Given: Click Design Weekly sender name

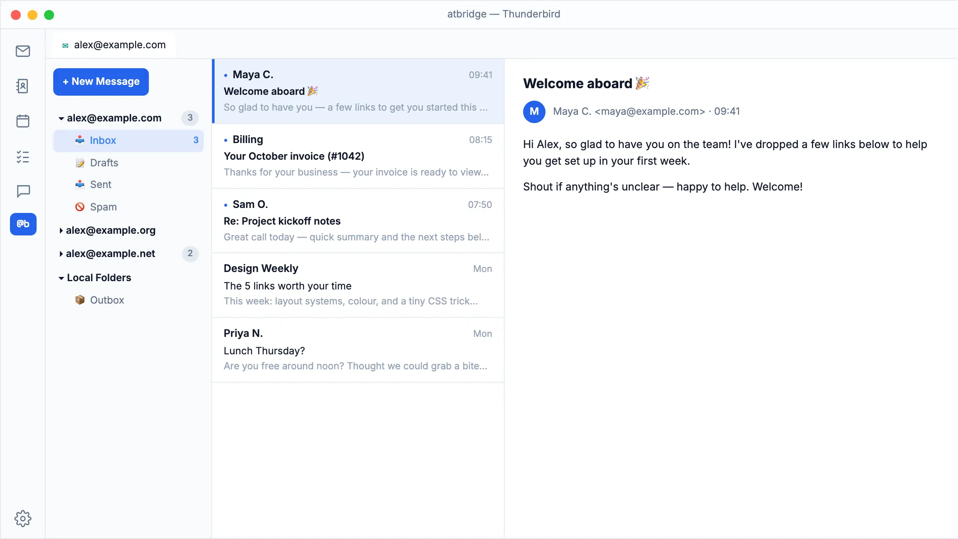Looking at the screenshot, I should point(261,269).
